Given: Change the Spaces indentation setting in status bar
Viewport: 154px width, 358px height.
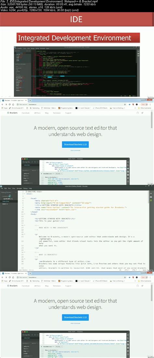Looking at the screenshot, I should click(145, 270).
